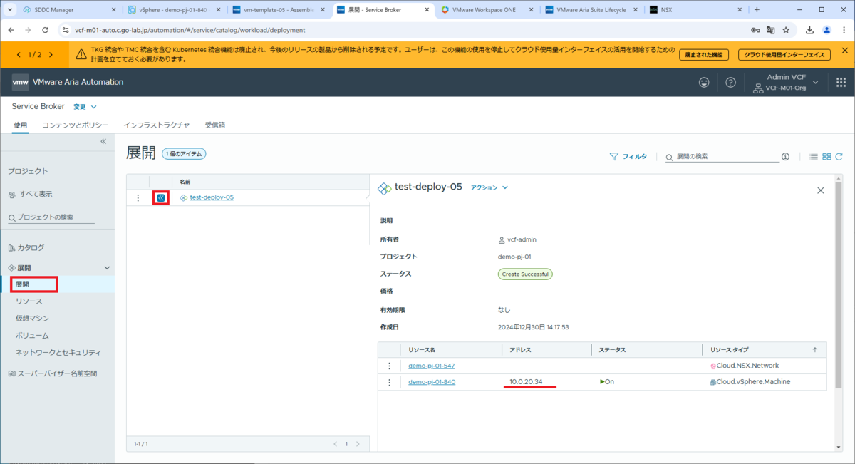Open リソース in the sidebar
The width and height of the screenshot is (855, 464).
click(28, 301)
